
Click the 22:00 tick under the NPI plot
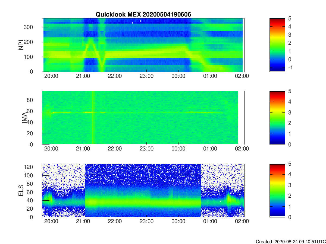pyautogui.click(x=115, y=76)
